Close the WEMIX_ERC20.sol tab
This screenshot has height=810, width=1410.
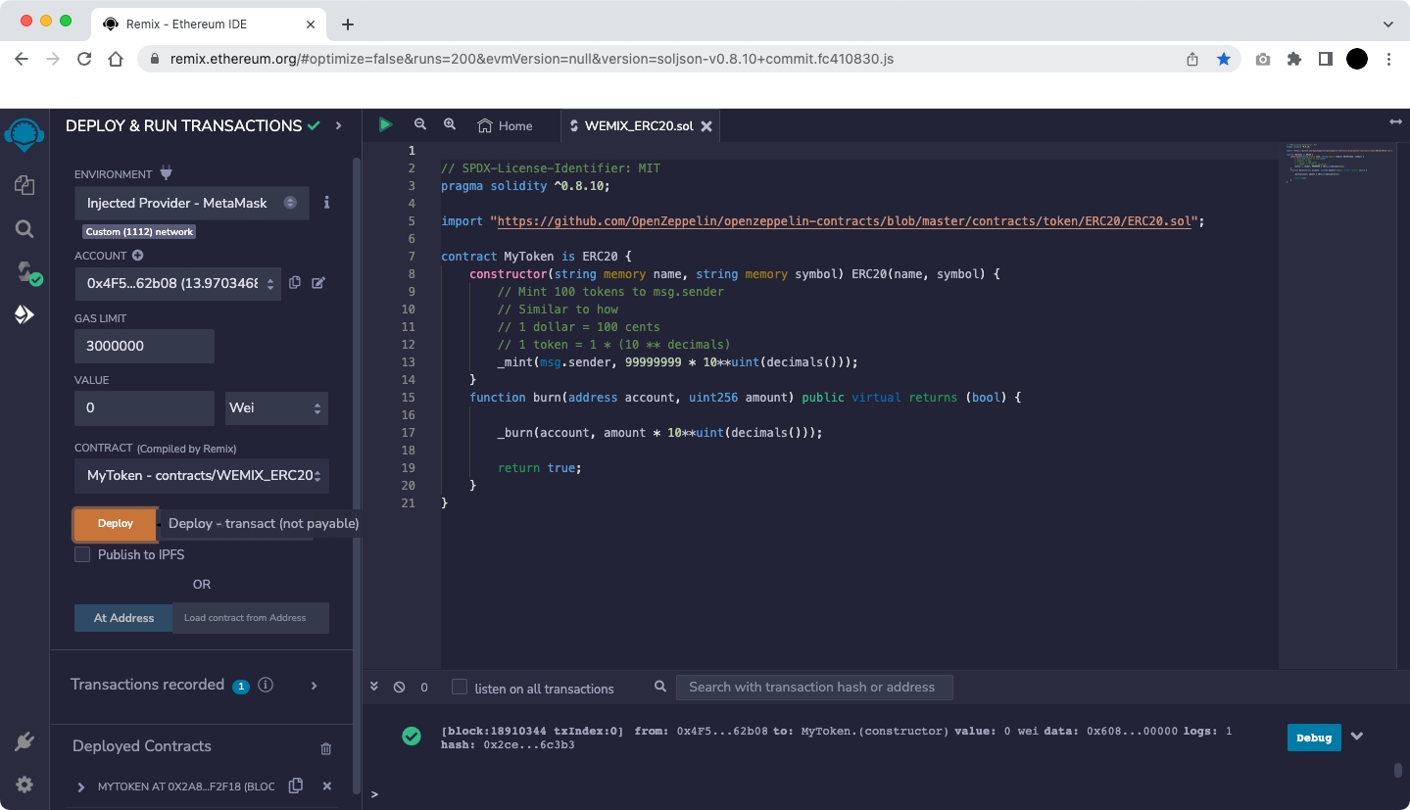click(x=706, y=125)
